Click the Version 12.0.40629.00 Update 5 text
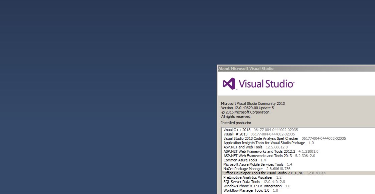 (247, 108)
